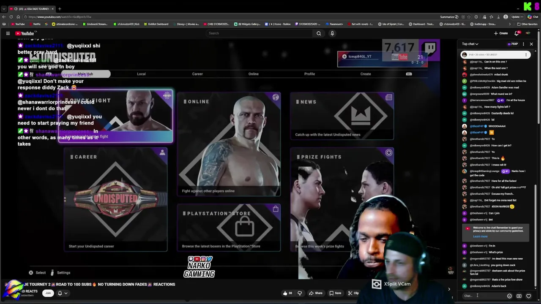
Task: Open the YouTube bookmark in favorites bar
Action: 18,24
